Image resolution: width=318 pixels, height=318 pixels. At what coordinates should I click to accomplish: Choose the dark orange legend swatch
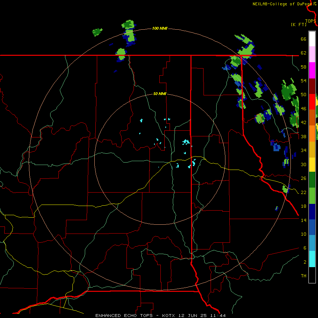tap(312, 118)
